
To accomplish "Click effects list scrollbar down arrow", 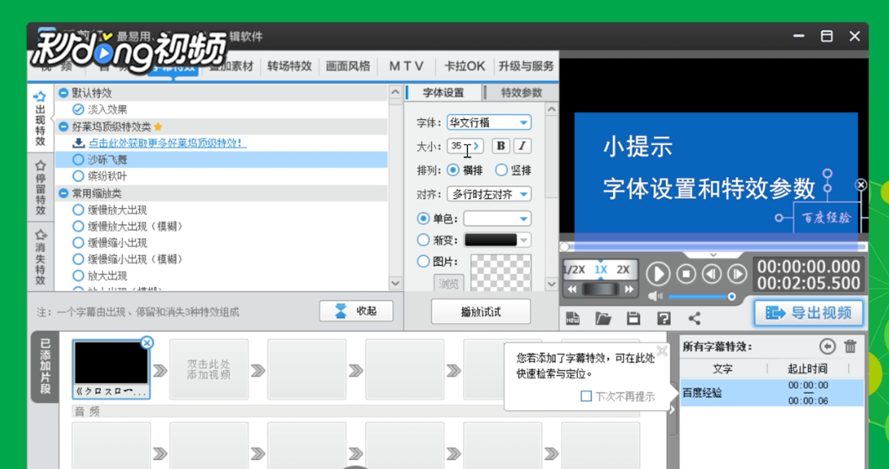I will click(x=395, y=283).
